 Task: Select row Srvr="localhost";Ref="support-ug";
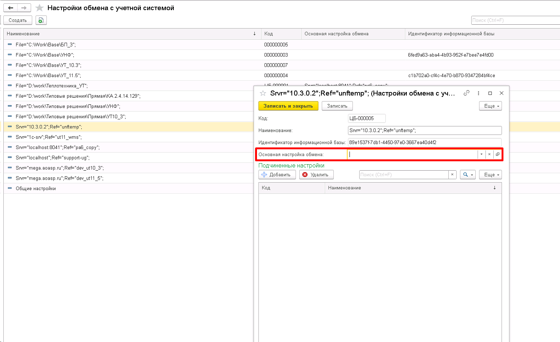(x=128, y=158)
